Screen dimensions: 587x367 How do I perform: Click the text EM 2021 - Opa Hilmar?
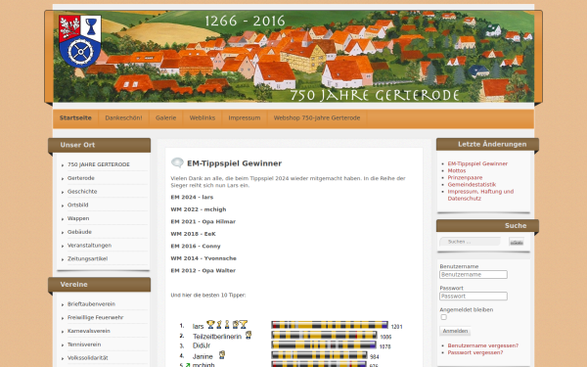[x=203, y=222]
